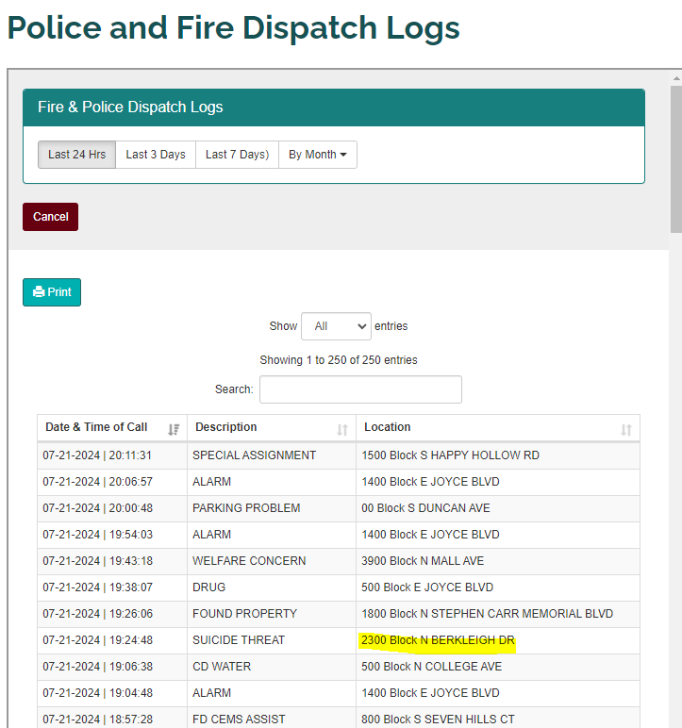Screen dimensions: 682x728
Task: Select SUICIDE THREAT description cell
Action: click(x=272, y=640)
